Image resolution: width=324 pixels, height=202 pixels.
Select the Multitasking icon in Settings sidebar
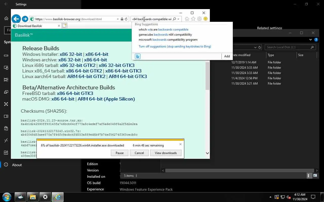point(6,80)
